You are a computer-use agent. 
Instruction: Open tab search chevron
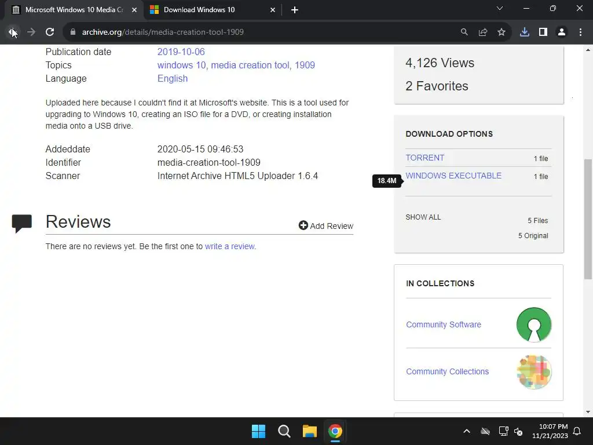pyautogui.click(x=500, y=8)
